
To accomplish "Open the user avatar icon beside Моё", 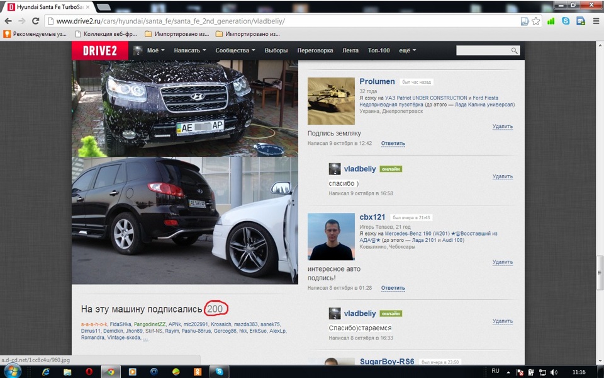I will click(x=138, y=50).
